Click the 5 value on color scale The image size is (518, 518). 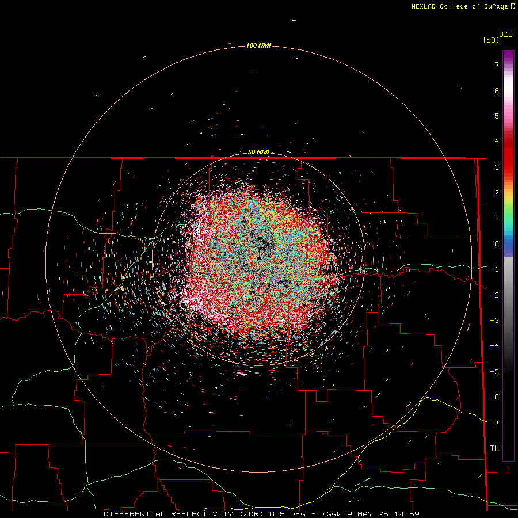[x=497, y=116]
